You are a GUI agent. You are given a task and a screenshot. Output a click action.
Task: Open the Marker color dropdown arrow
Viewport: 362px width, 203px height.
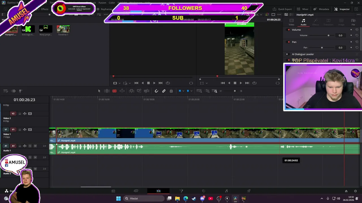[191, 91]
